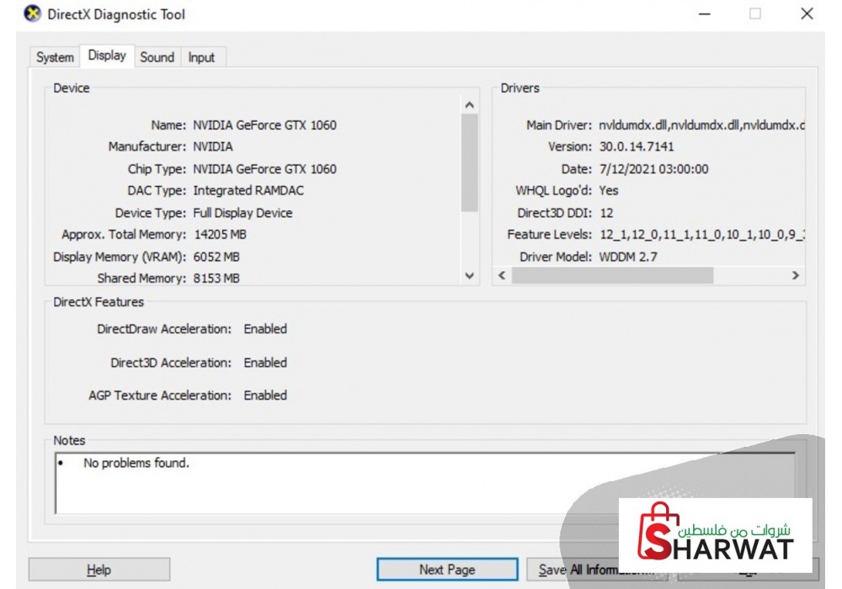Click the Device panel scroll down arrow
The width and height of the screenshot is (842, 589).
[x=470, y=275]
